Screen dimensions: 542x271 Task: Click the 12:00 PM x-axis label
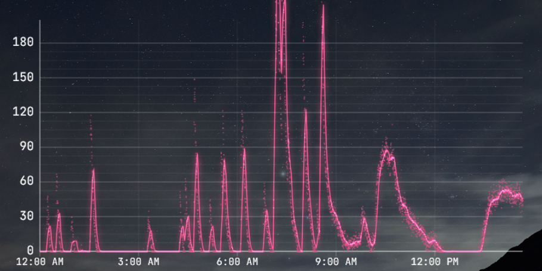[435, 261]
